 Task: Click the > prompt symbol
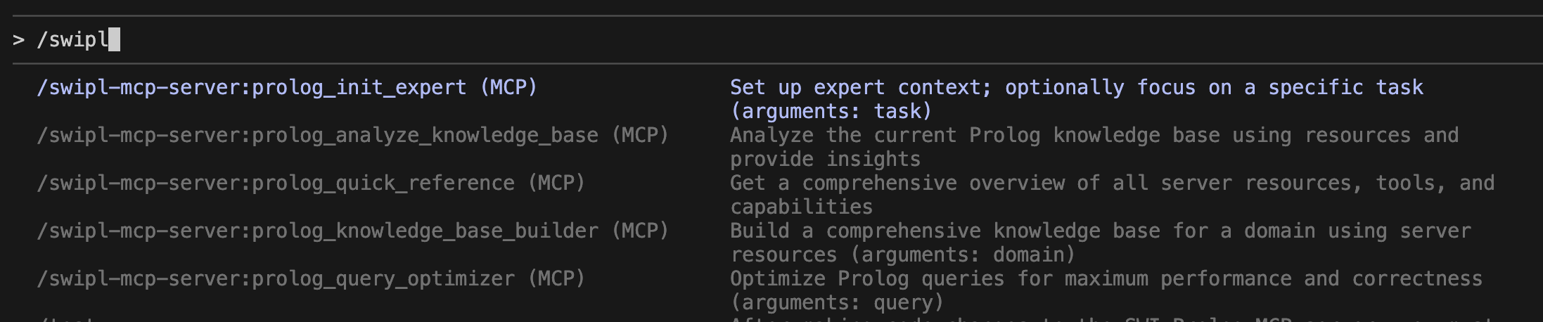click(19, 40)
